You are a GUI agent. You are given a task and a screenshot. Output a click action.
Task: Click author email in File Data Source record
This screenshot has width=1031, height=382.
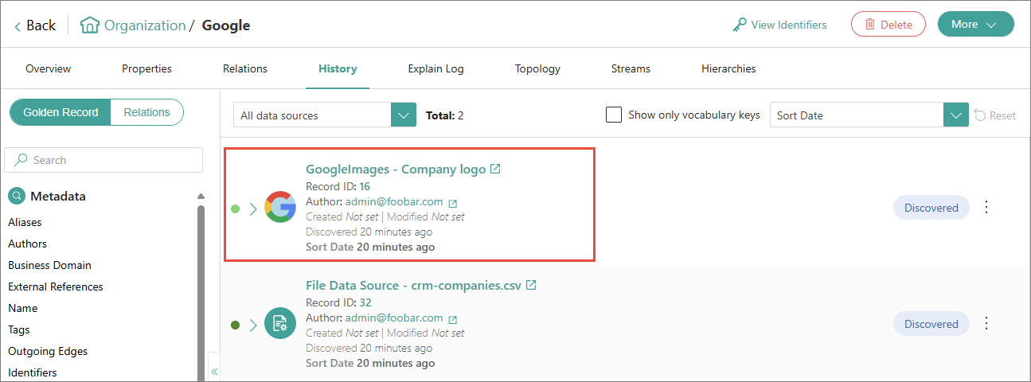coord(394,318)
